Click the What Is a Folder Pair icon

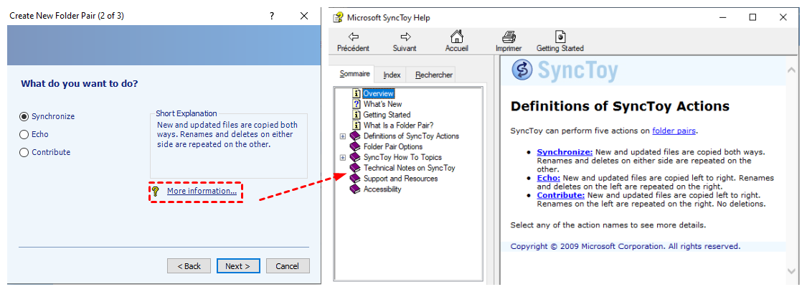[x=356, y=125]
